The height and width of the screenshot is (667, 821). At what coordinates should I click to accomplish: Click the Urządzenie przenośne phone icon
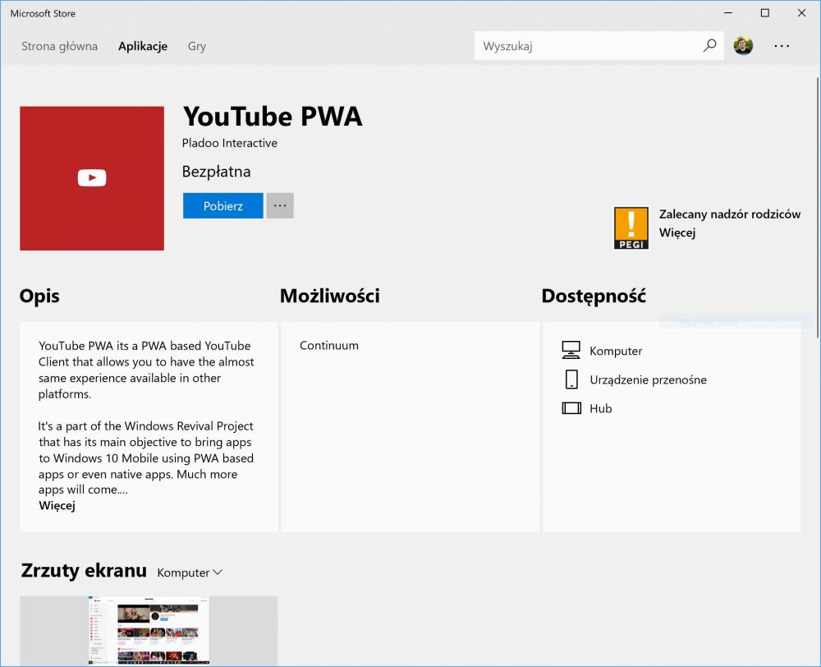(x=571, y=379)
